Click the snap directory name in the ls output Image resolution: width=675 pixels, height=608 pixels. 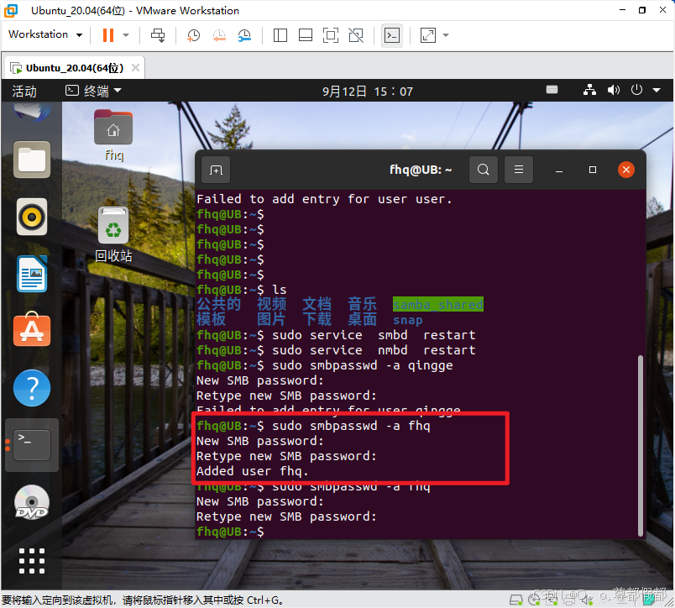pyautogui.click(x=407, y=320)
